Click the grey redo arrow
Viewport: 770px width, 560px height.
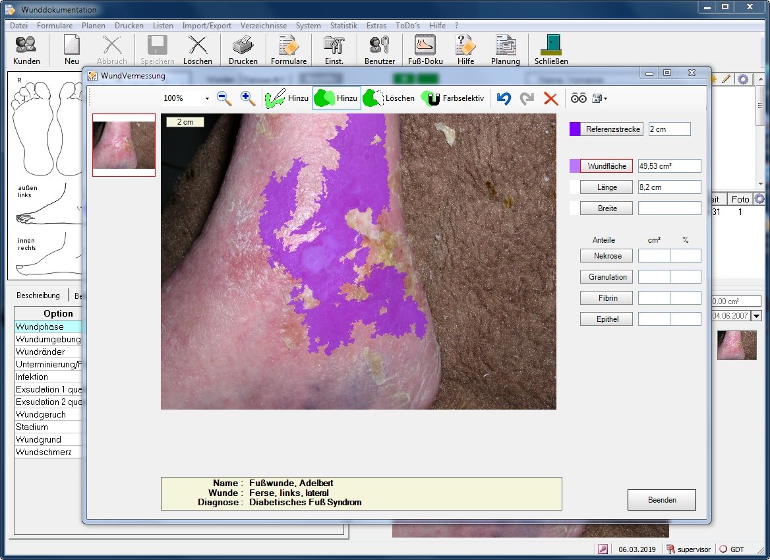527,98
